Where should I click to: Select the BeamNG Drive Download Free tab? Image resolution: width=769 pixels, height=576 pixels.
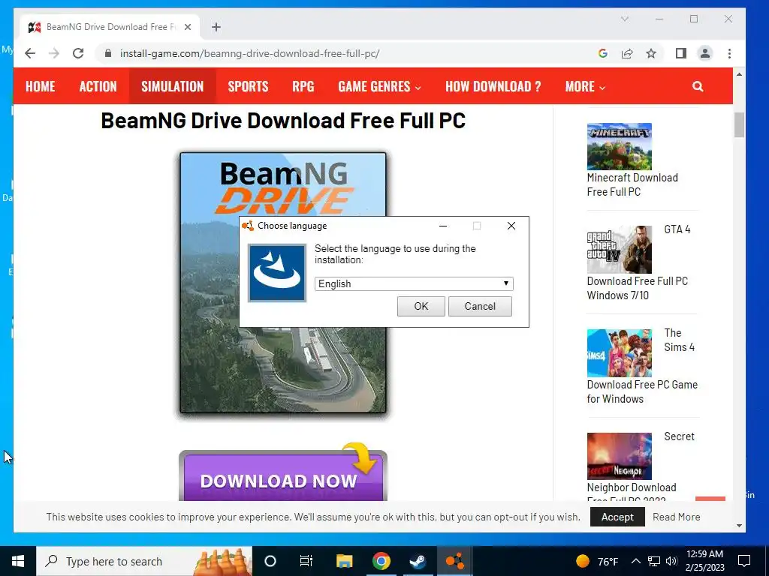pyautogui.click(x=110, y=27)
